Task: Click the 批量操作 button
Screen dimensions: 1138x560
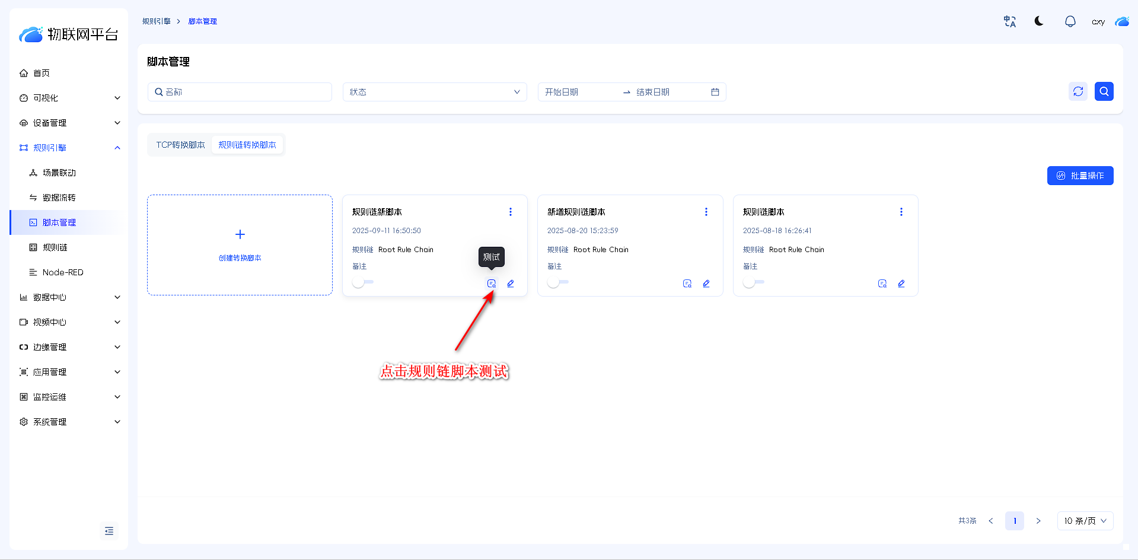Action: [x=1080, y=176]
